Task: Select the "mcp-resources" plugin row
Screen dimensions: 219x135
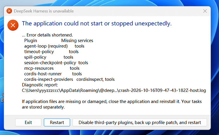Action: 52,68
